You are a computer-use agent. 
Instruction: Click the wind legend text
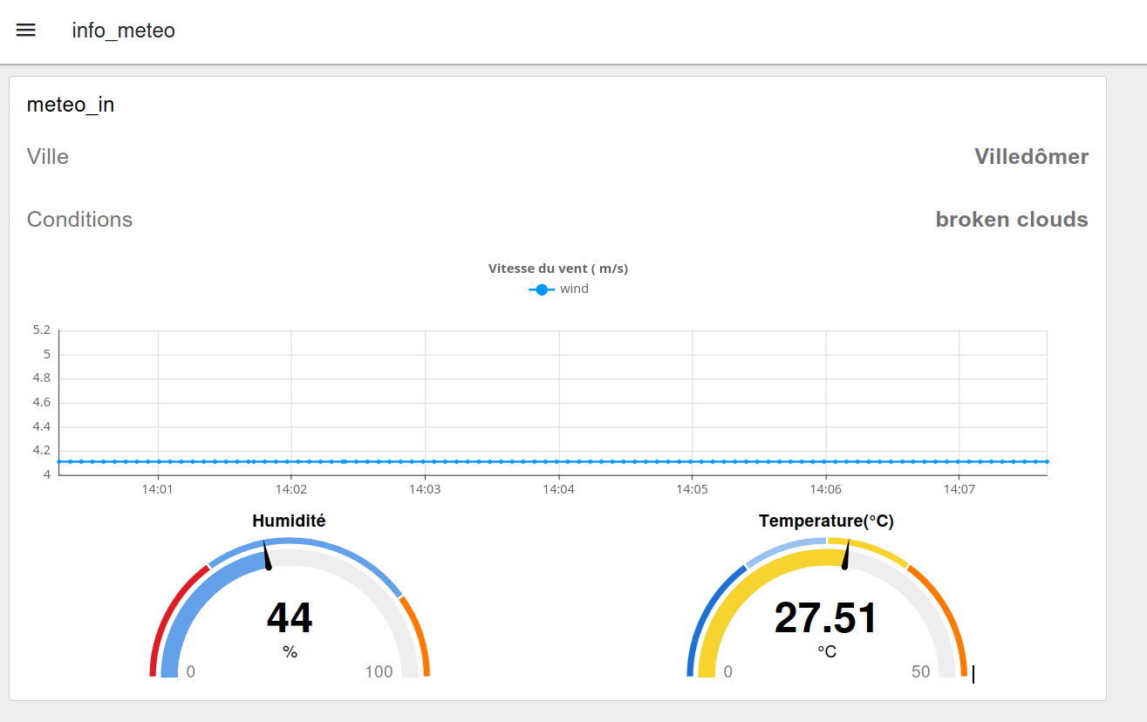point(574,289)
